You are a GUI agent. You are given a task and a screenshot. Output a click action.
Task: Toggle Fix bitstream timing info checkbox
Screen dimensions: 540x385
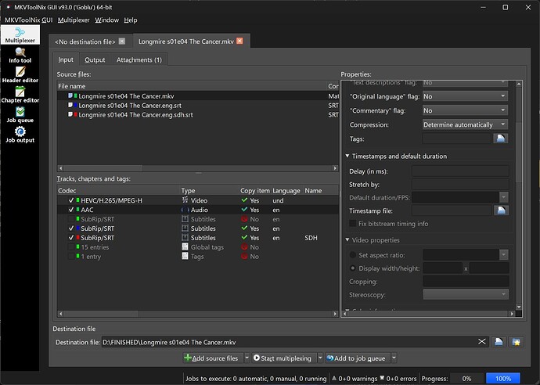(353, 224)
